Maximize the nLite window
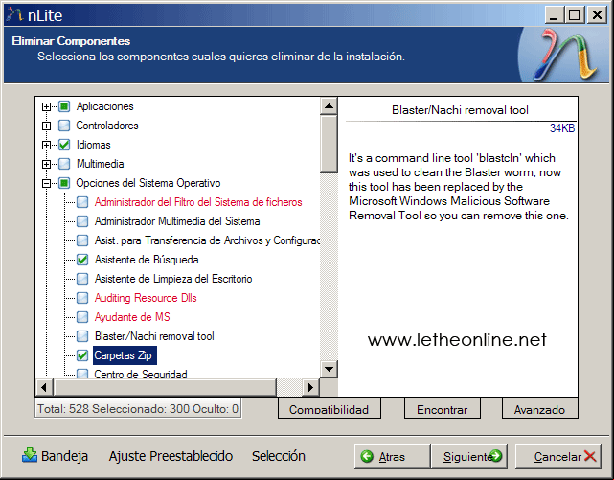Viewport: 614px width, 480px height. pos(575,15)
